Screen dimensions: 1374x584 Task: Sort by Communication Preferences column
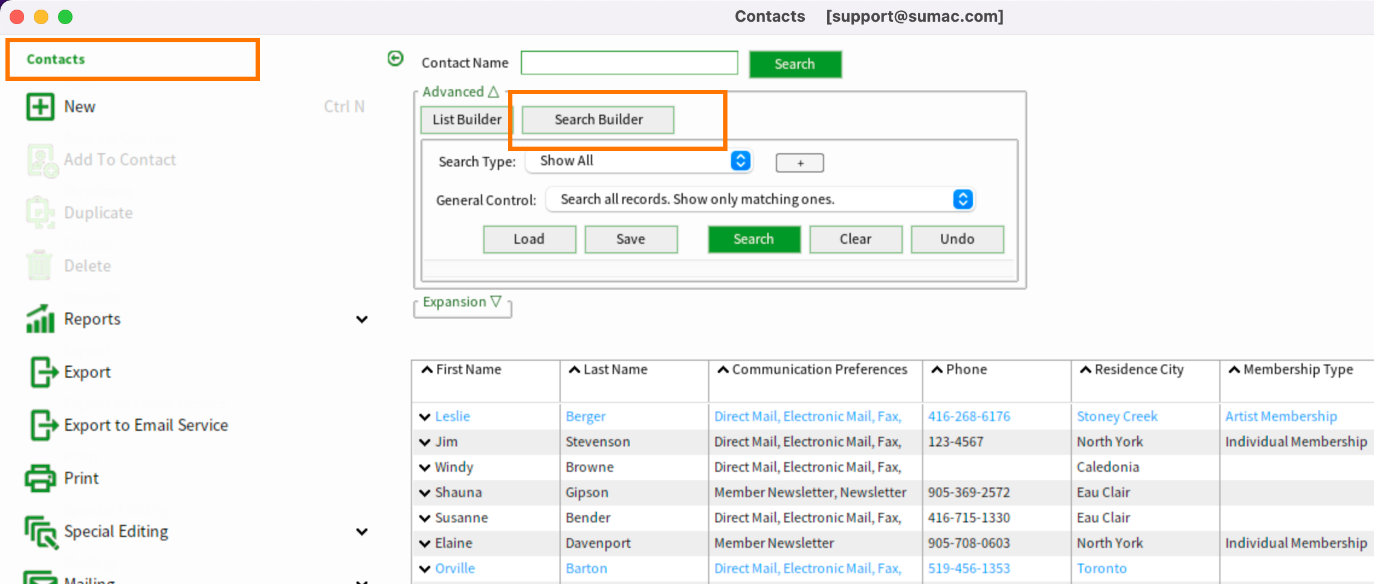(812, 369)
